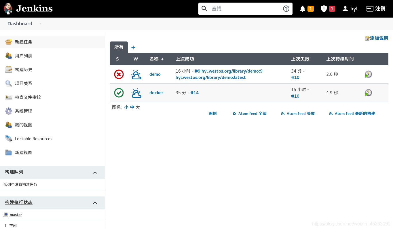This screenshot has width=393, height=229.
Task: Collapse the 构建执行状态 panel
Action: click(x=95, y=203)
